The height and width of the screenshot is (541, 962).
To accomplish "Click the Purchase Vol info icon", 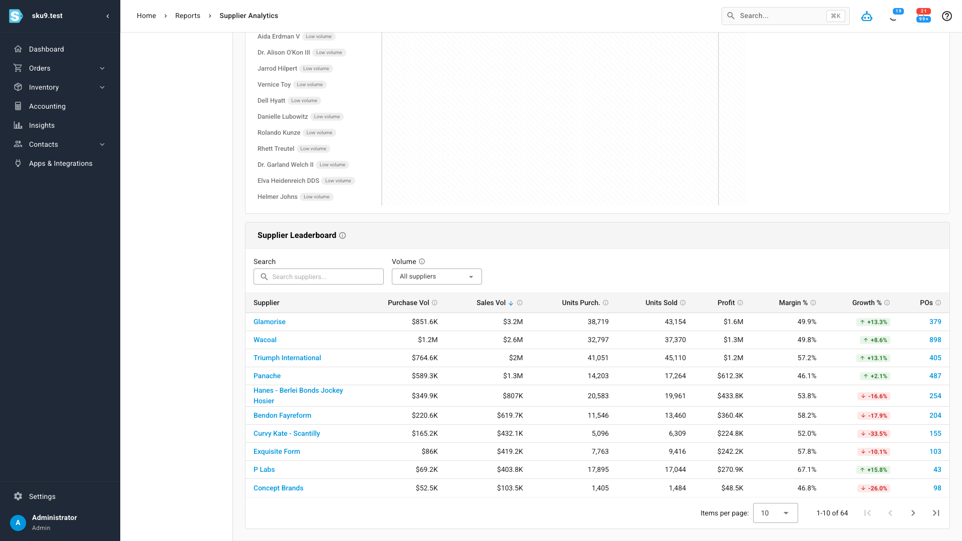I will click(x=435, y=303).
